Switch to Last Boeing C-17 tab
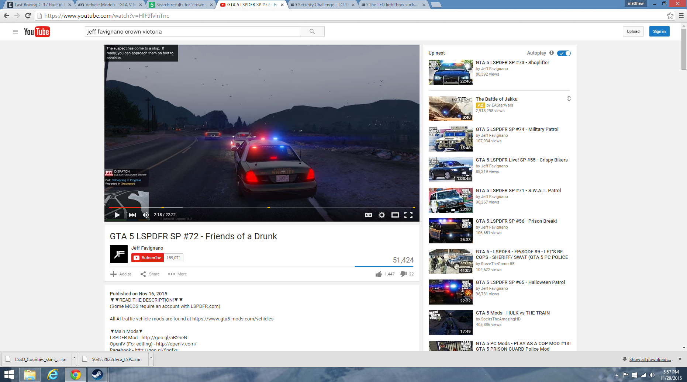This screenshot has height=382, width=687. click(x=38, y=5)
